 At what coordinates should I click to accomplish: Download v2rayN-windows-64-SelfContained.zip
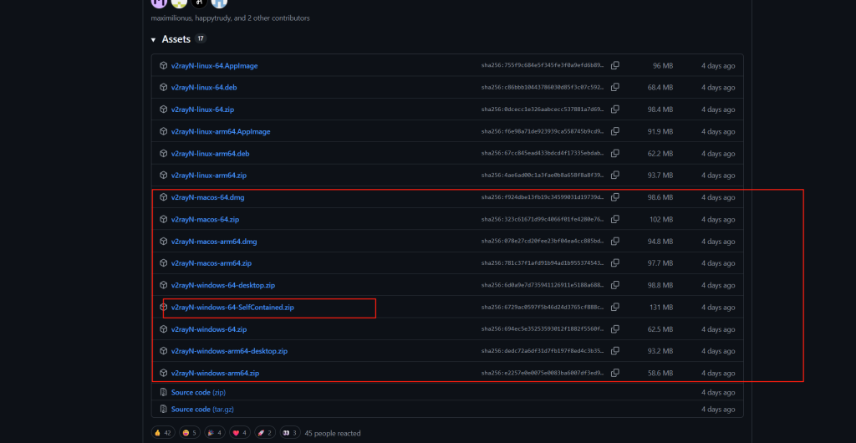pos(232,308)
